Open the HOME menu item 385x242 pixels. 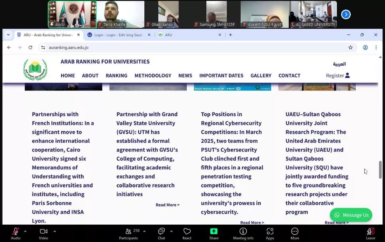(68, 75)
